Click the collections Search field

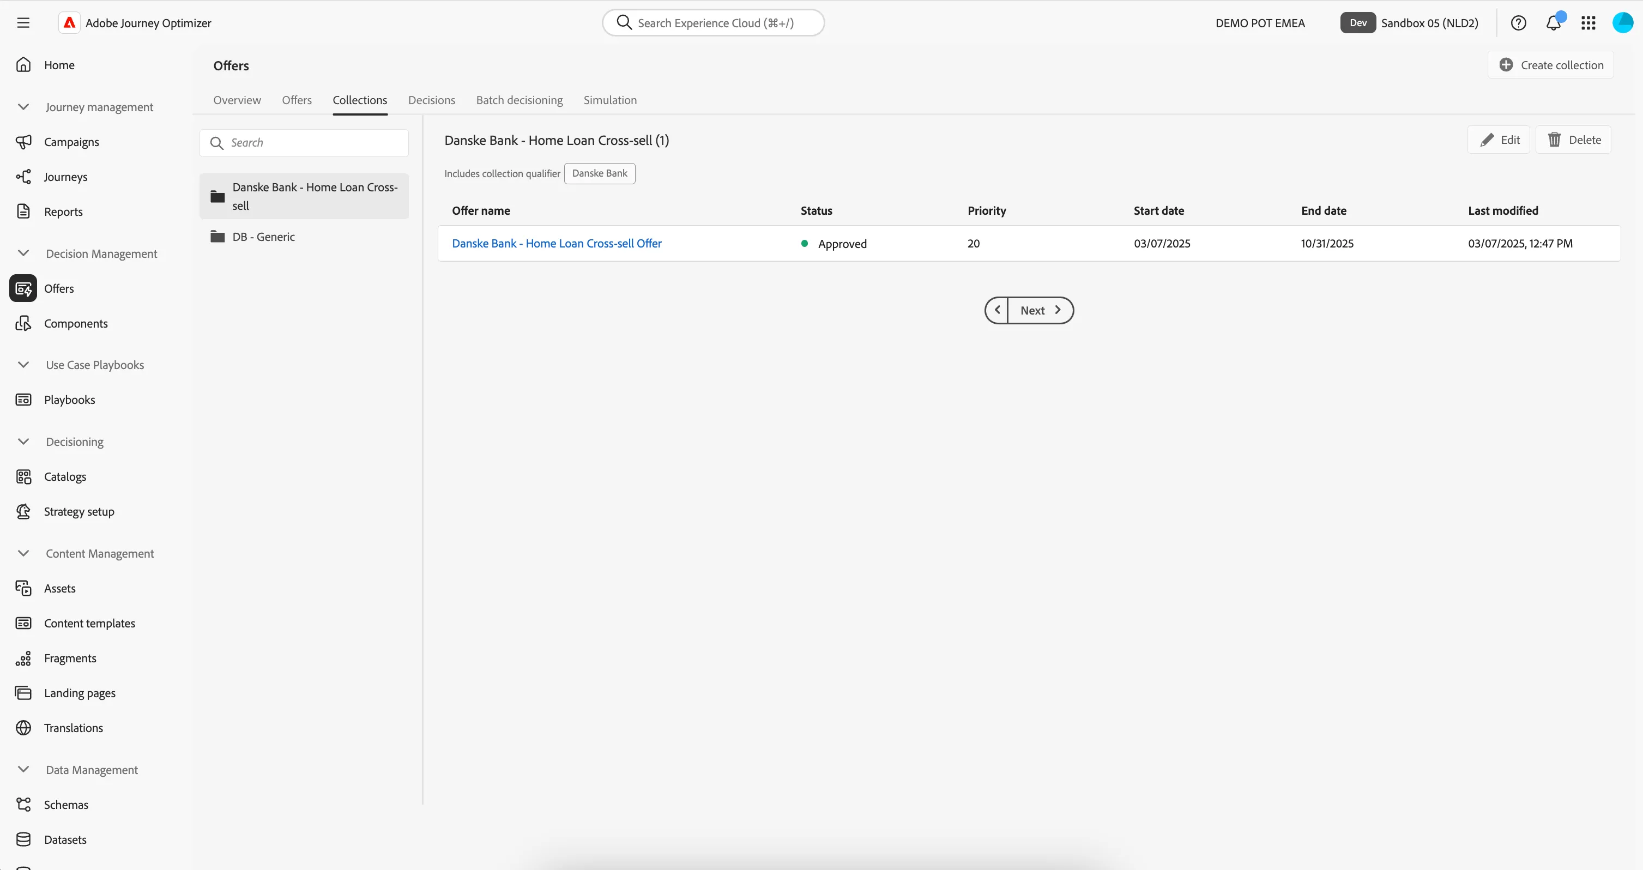304,143
